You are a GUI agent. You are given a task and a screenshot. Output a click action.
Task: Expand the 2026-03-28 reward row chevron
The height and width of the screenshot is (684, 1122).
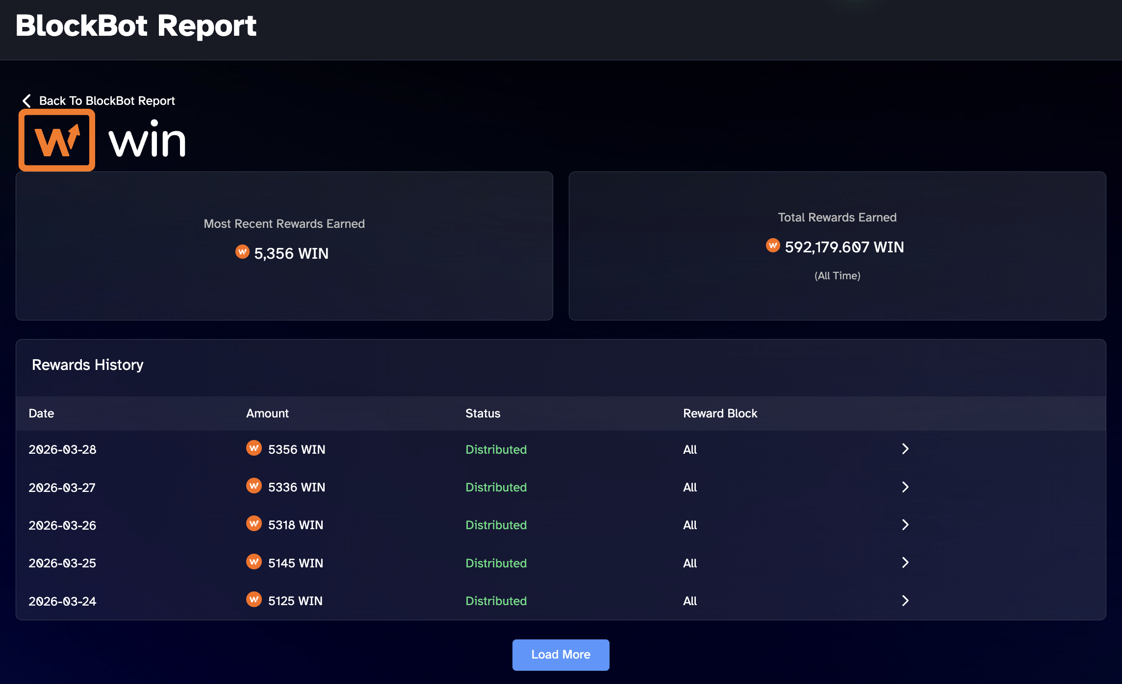pos(905,449)
